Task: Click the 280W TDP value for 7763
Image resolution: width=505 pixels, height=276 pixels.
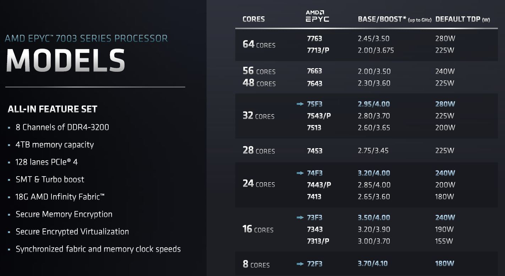Action: pos(445,39)
